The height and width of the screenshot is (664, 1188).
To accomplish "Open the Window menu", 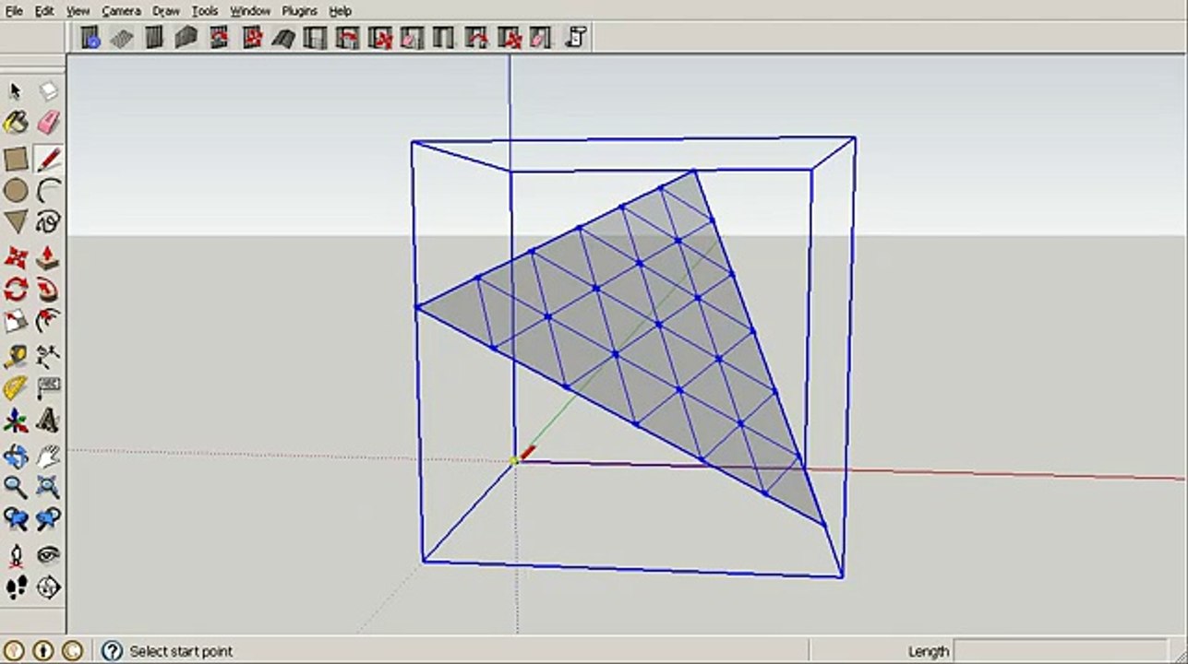I will tap(250, 11).
